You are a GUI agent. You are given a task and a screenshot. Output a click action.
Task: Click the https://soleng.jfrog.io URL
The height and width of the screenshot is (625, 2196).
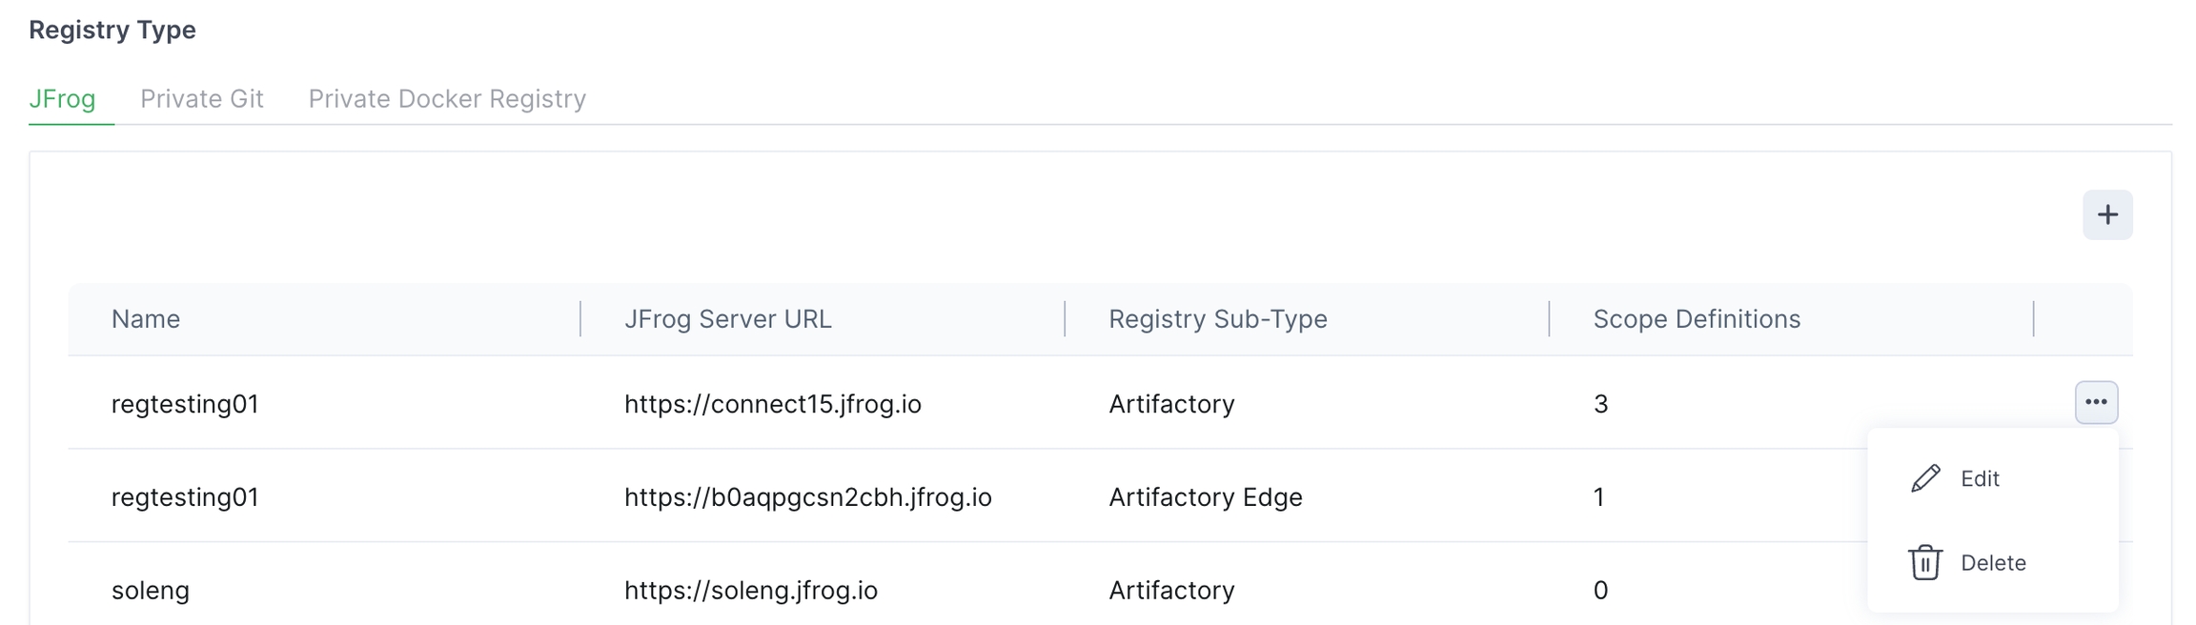pos(750,591)
